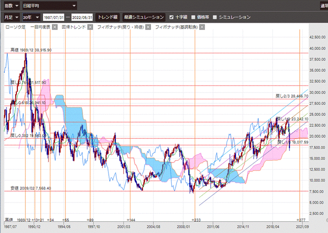Open the 指数 category dropdown

(x=12, y=6)
